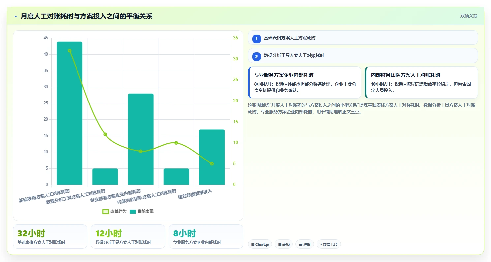Click the 双轴关联 label in the header

[x=469, y=16]
